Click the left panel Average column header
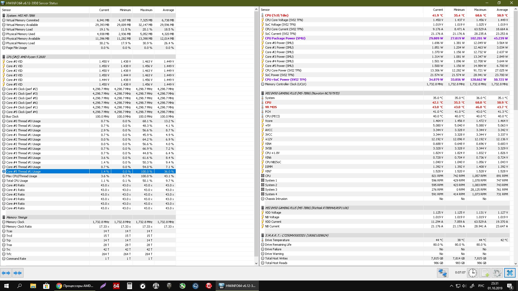The height and width of the screenshot is (291, 518). pos(165,10)
